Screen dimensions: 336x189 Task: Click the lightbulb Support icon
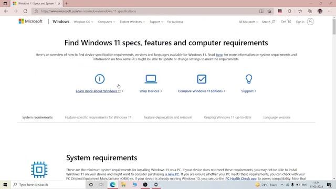click(x=248, y=79)
